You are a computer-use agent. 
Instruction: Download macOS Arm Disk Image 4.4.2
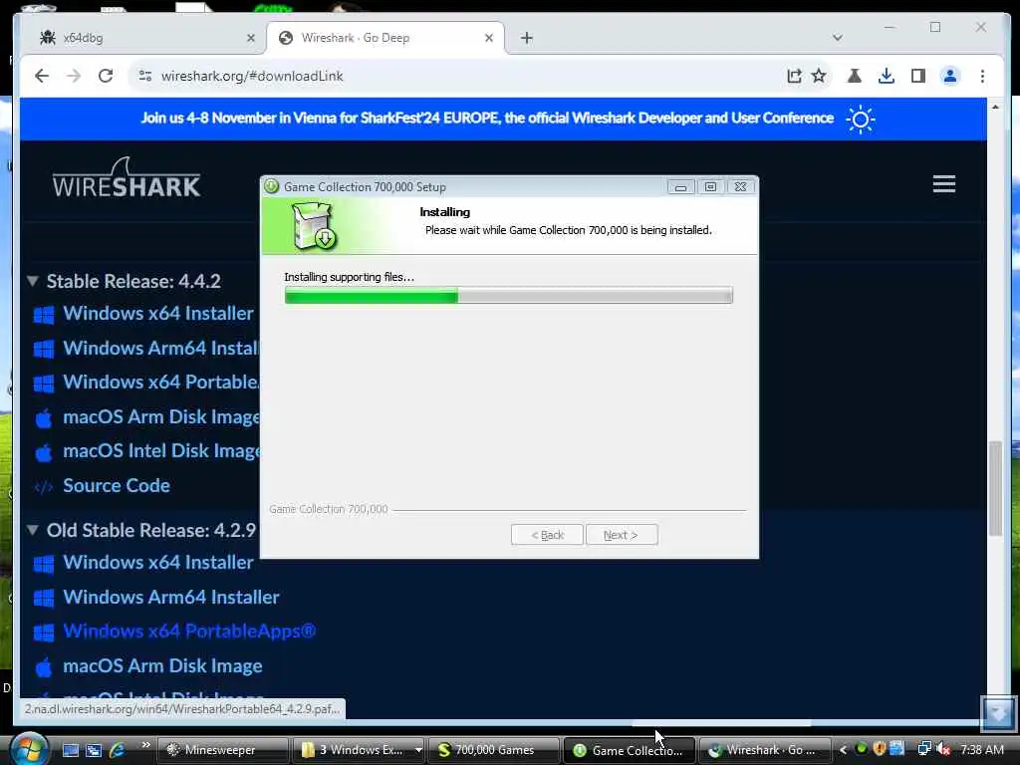[160, 417]
